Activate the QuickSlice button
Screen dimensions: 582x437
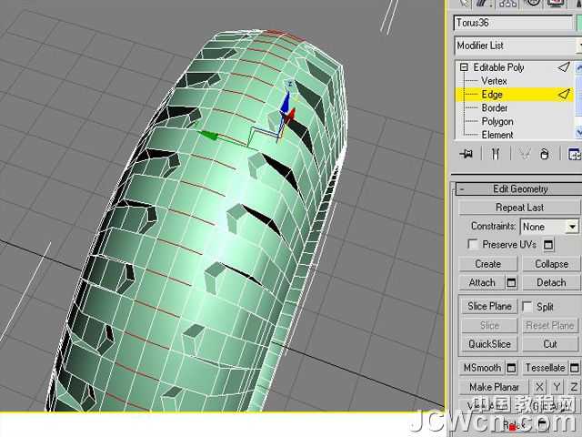[x=489, y=344]
